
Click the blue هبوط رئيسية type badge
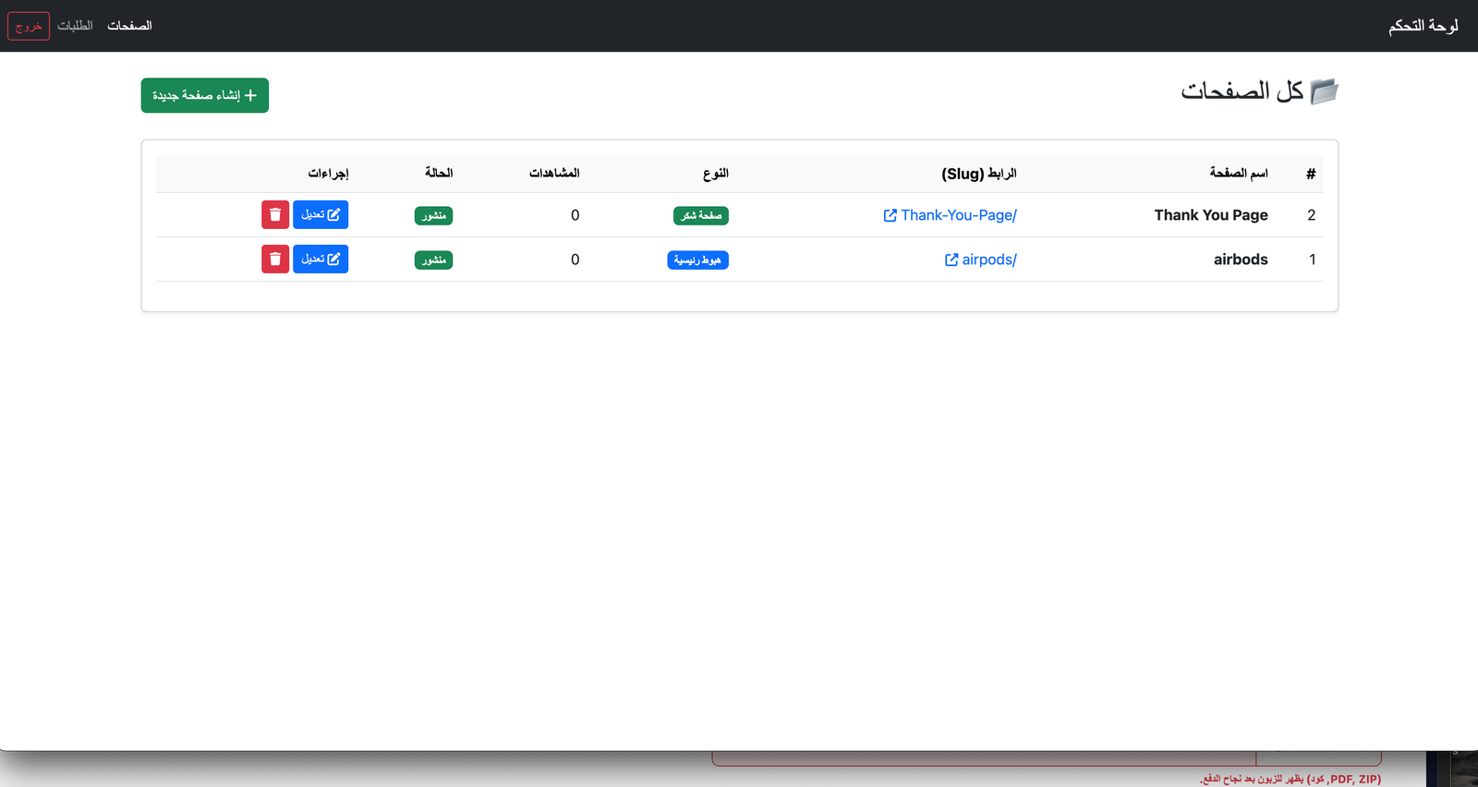[697, 260]
